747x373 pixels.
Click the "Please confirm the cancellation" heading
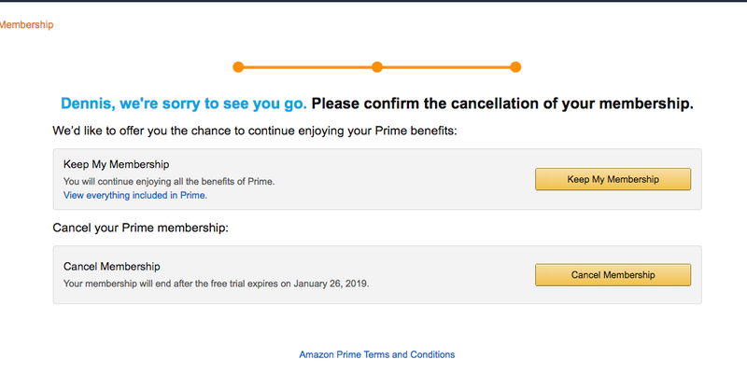click(x=502, y=104)
